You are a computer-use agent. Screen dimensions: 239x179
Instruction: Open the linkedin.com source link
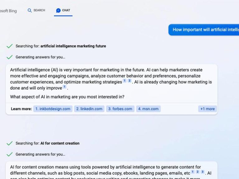pyautogui.click(x=89, y=109)
